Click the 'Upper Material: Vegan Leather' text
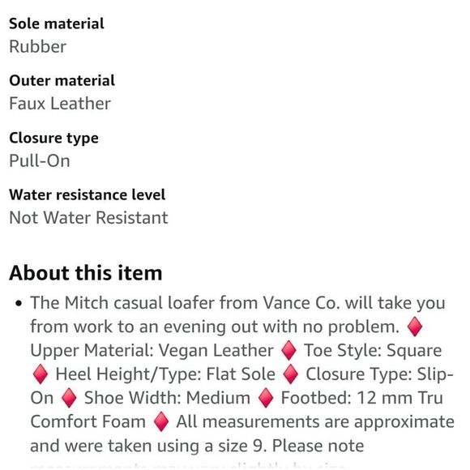The height and width of the screenshot is (470, 470). [x=152, y=350]
